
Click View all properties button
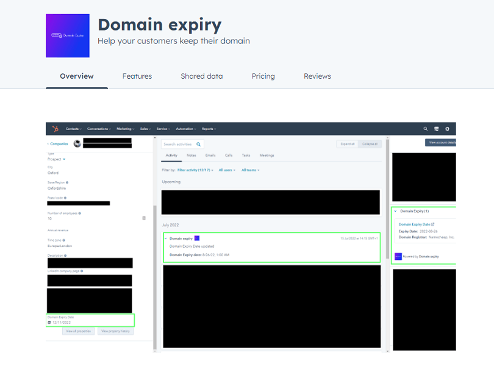[x=78, y=331]
